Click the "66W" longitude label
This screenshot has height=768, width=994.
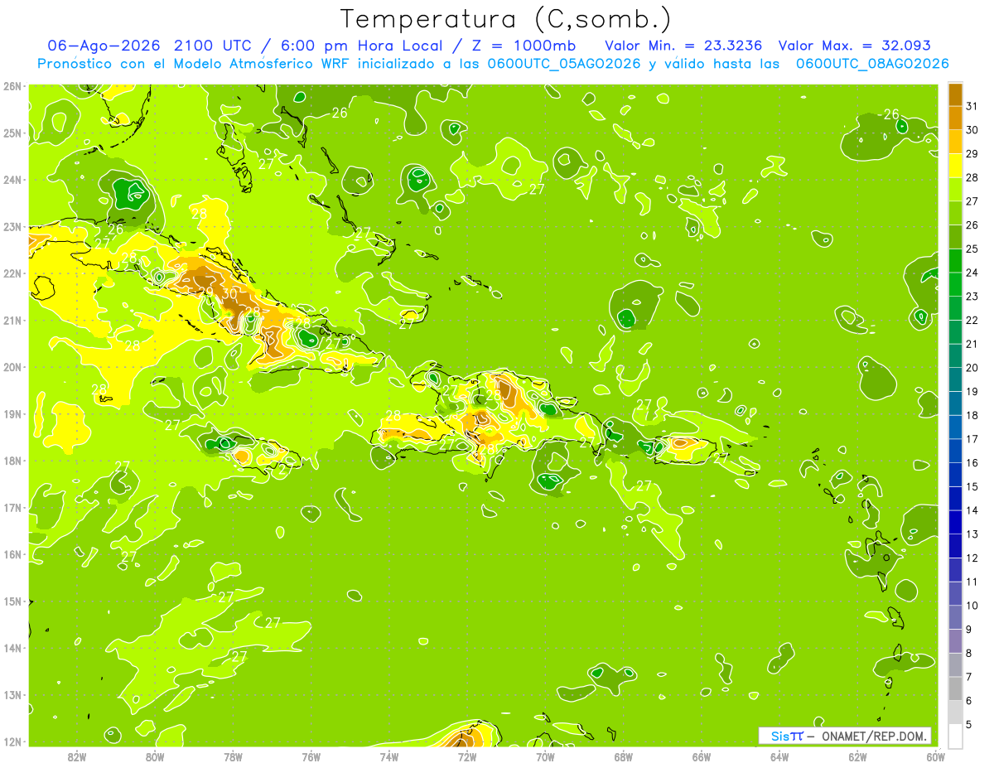701,757
